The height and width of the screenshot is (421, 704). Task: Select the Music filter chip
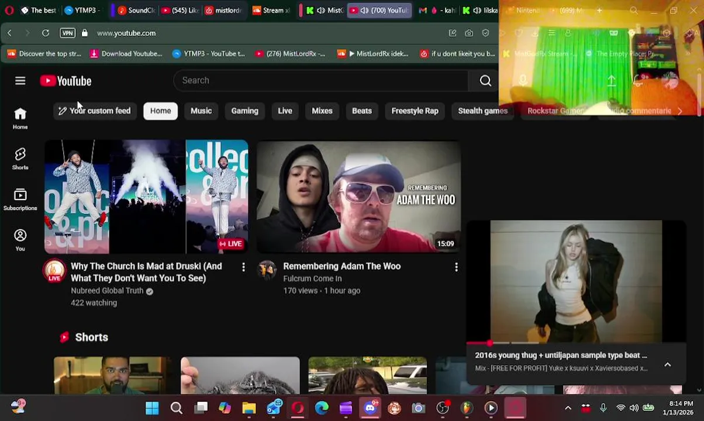pos(201,111)
